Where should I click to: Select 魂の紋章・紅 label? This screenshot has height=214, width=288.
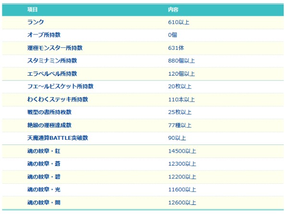click(44, 151)
